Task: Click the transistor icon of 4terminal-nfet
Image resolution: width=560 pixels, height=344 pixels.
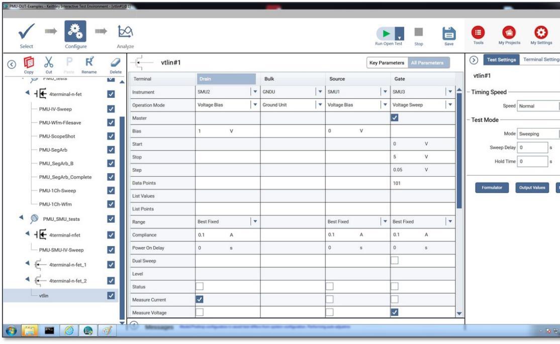Action: 40,235
